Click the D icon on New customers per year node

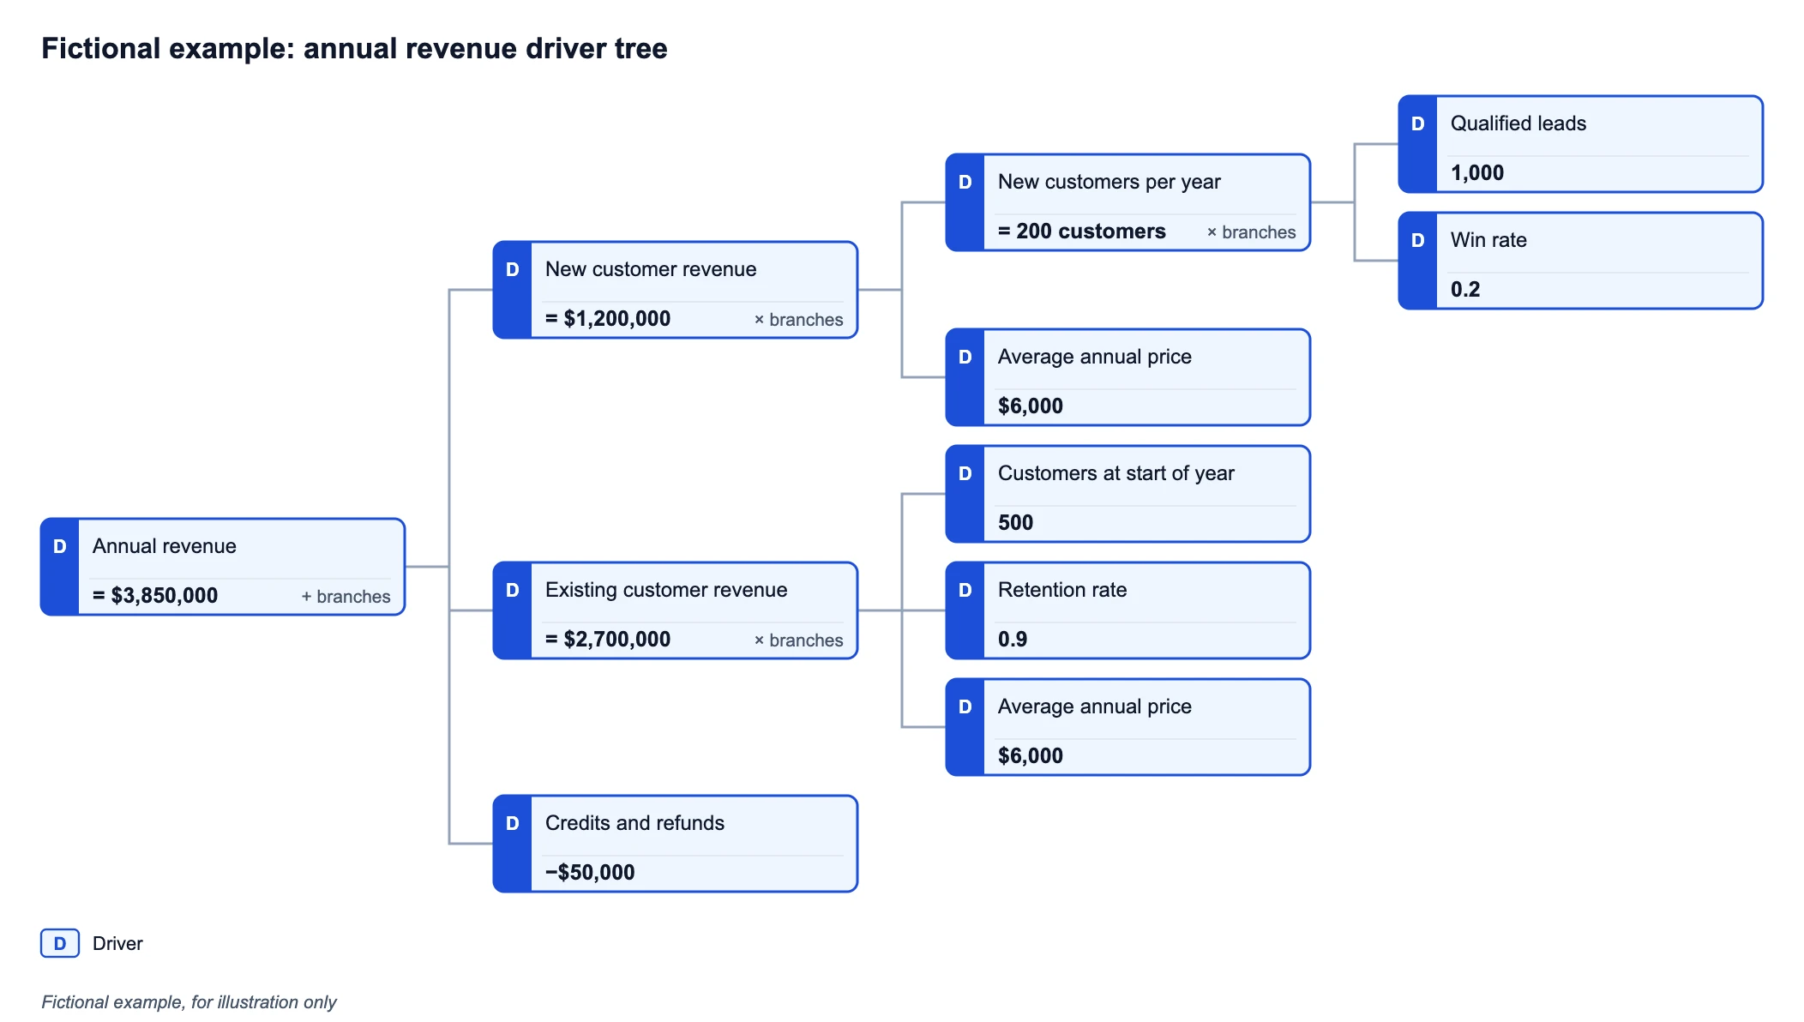(x=965, y=182)
